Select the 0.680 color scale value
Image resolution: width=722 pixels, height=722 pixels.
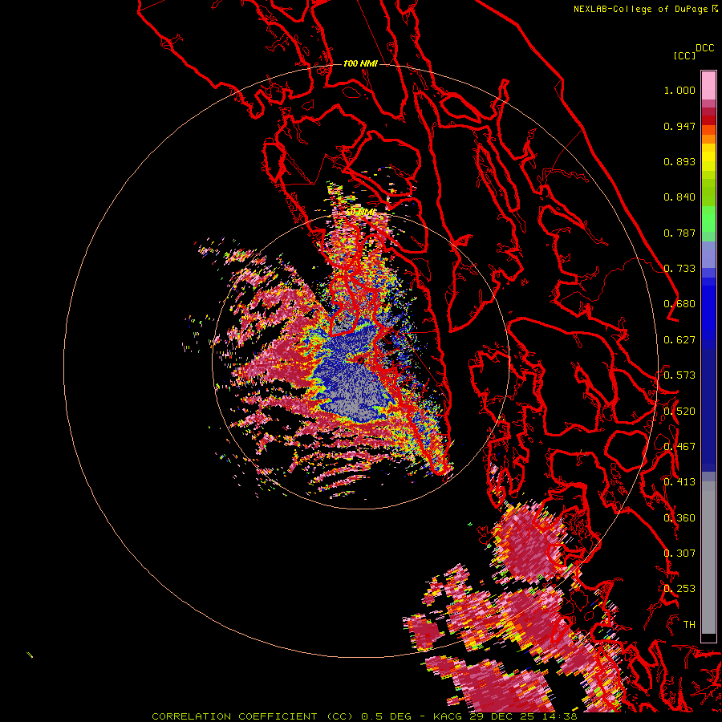coord(679,304)
